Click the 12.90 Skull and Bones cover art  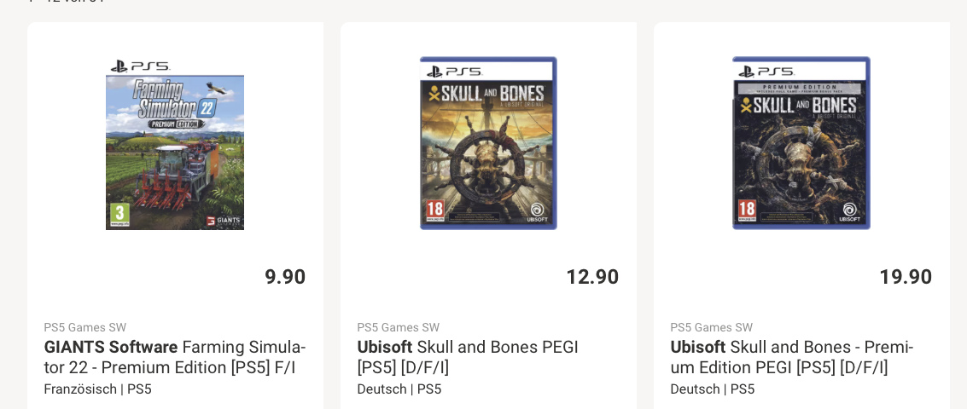488,145
